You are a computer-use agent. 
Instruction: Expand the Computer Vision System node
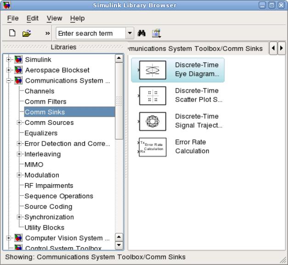[x=8, y=238]
